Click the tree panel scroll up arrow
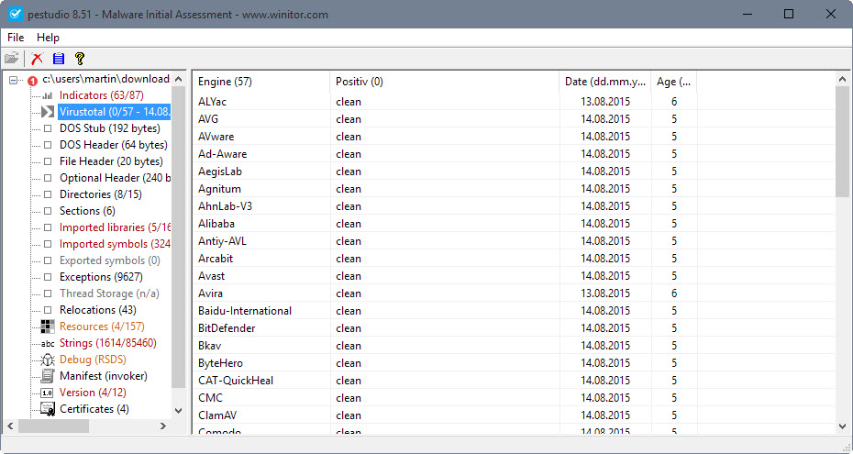 (x=179, y=80)
